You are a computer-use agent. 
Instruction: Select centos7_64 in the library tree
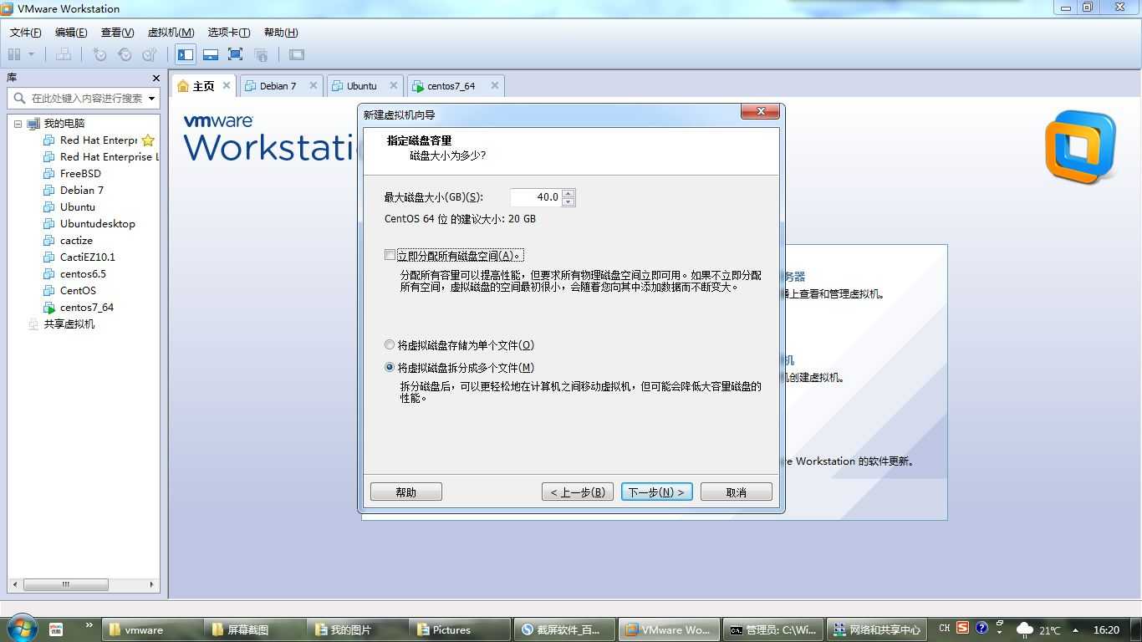click(x=79, y=307)
